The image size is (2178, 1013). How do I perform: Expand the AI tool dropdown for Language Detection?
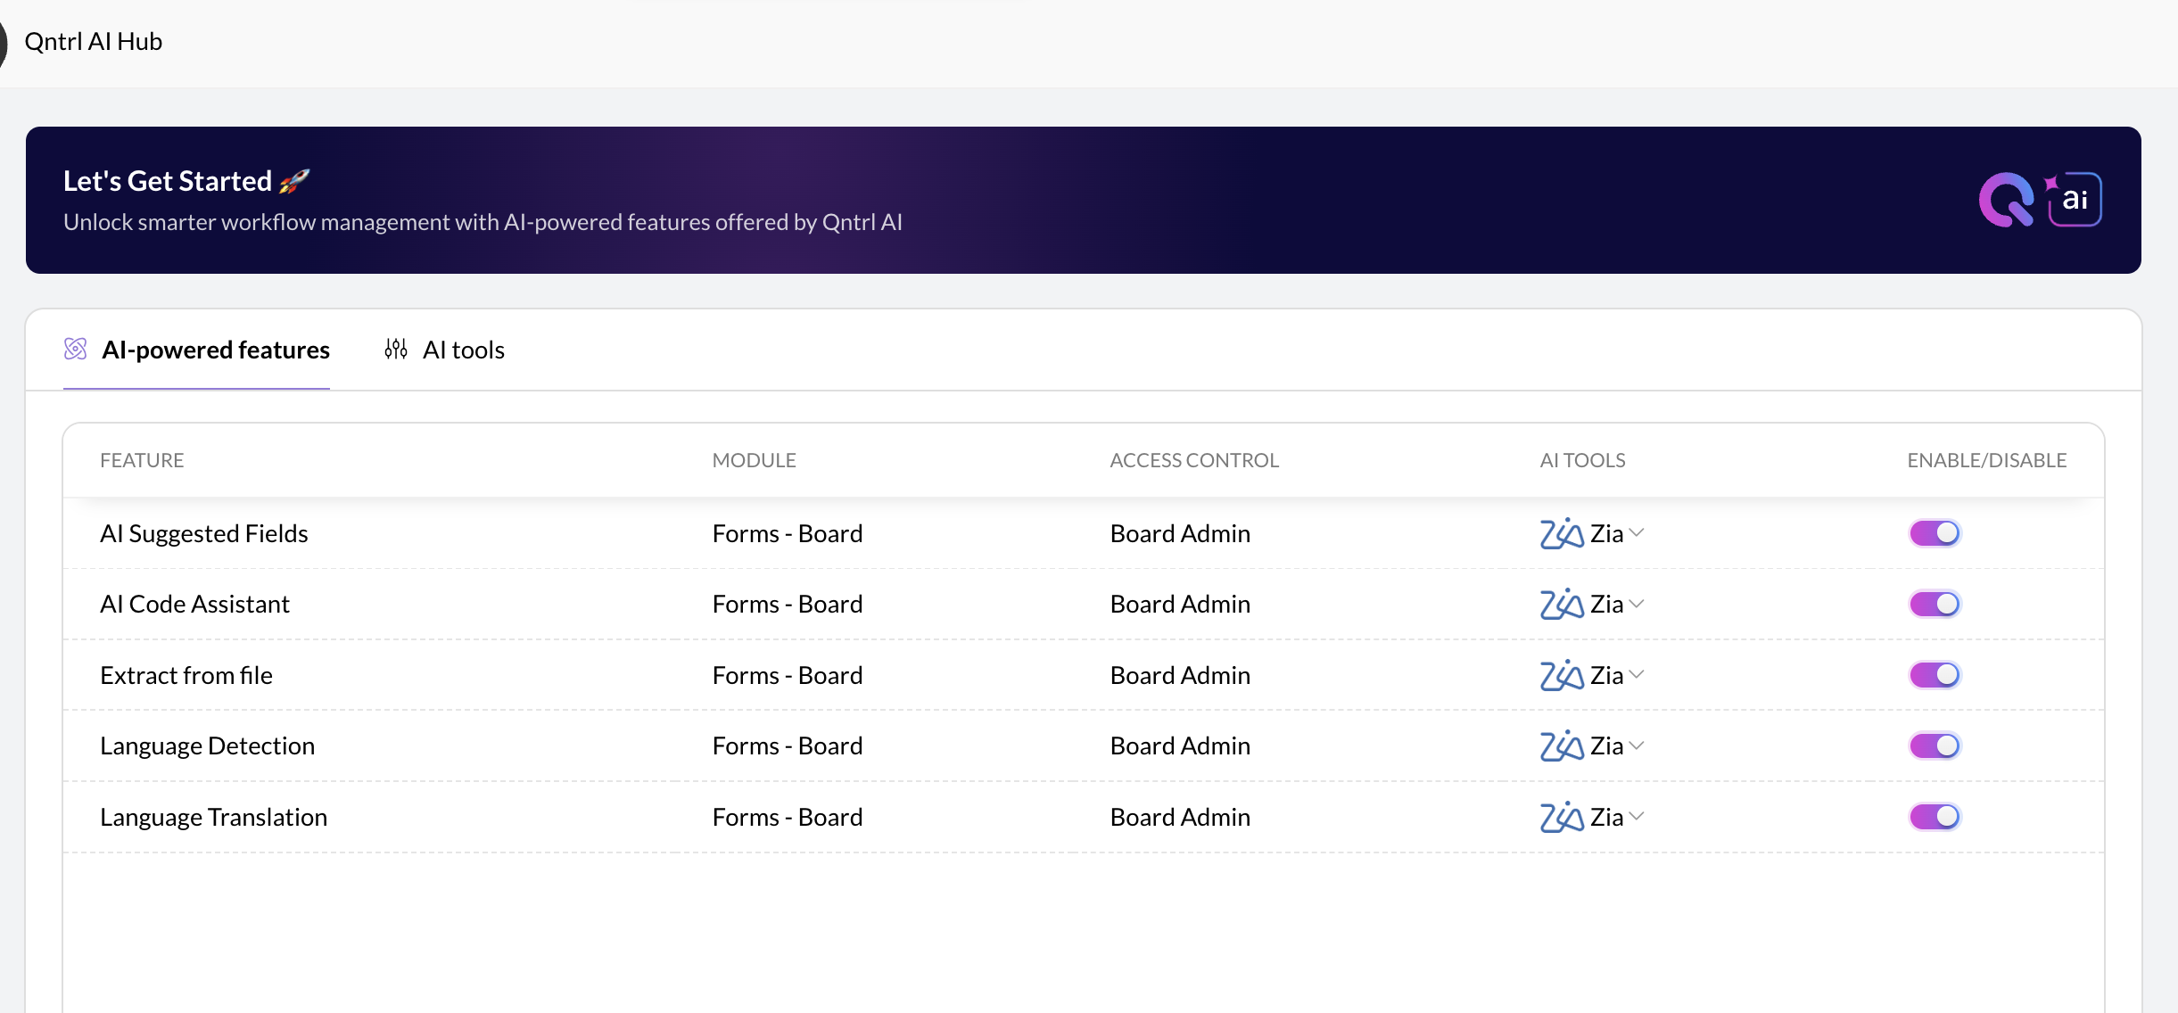coord(1637,745)
